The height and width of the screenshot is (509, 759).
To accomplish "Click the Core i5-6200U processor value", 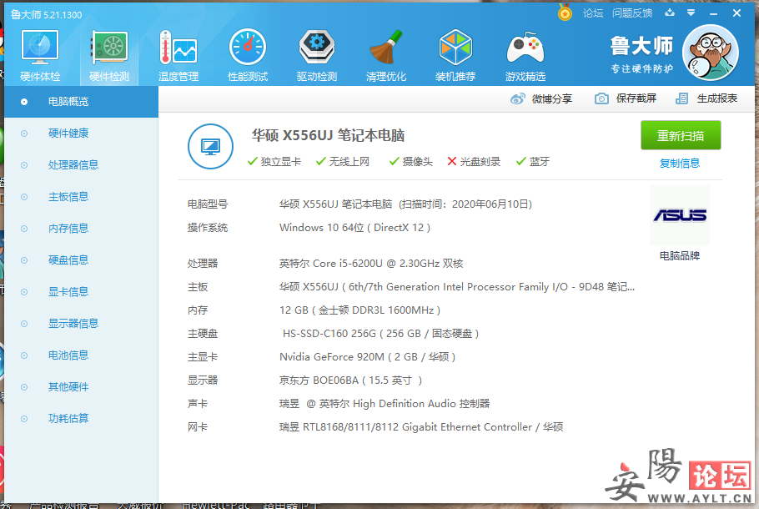I will (371, 264).
